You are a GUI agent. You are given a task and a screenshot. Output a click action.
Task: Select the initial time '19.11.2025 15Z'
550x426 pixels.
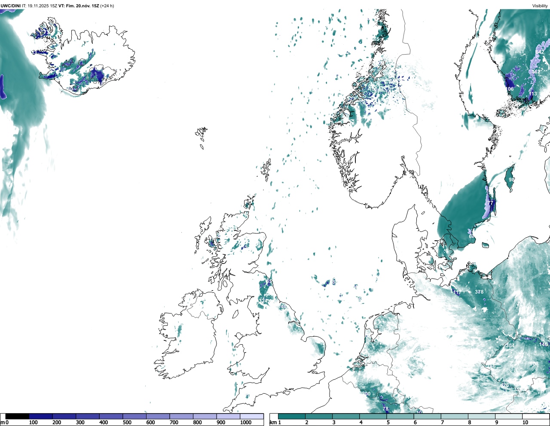[x=42, y=6]
